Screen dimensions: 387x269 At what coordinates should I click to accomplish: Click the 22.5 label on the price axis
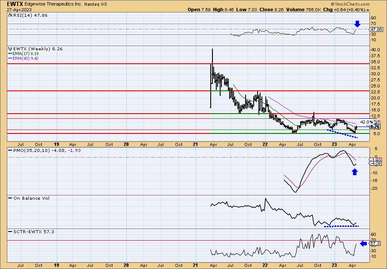pyautogui.click(x=375, y=92)
